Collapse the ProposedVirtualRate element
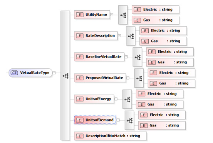Image resolution: width=213 pixels, height=143 pixels. [128, 78]
